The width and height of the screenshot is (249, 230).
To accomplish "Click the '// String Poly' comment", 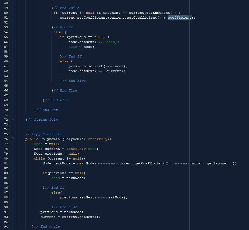I will [43, 120].
